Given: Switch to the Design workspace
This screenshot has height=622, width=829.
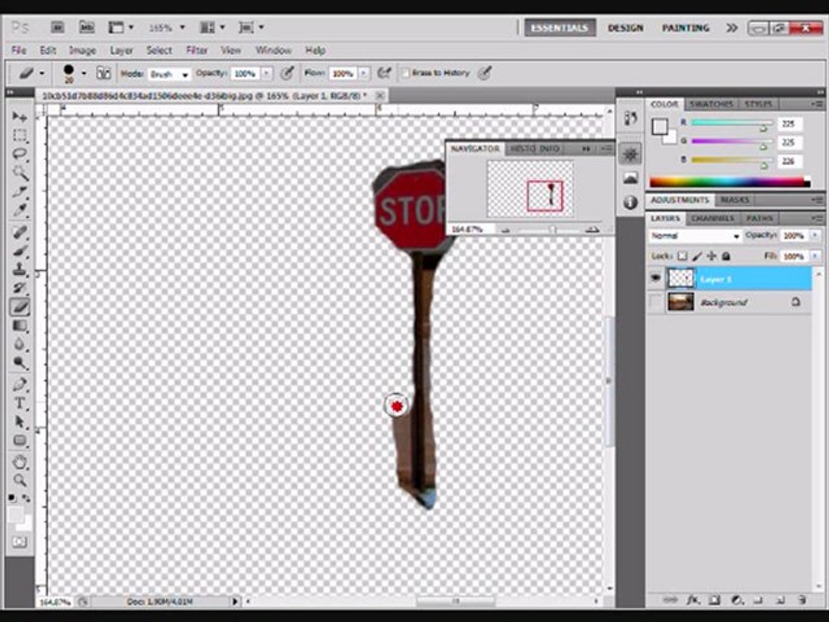Looking at the screenshot, I should coord(625,28).
